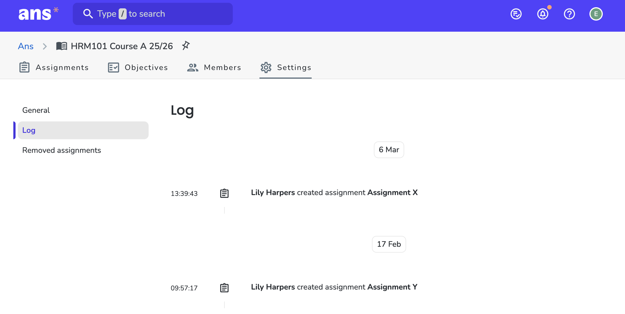This screenshot has width=625, height=314.
Task: Select Log in settings sidebar
Action: [x=83, y=130]
